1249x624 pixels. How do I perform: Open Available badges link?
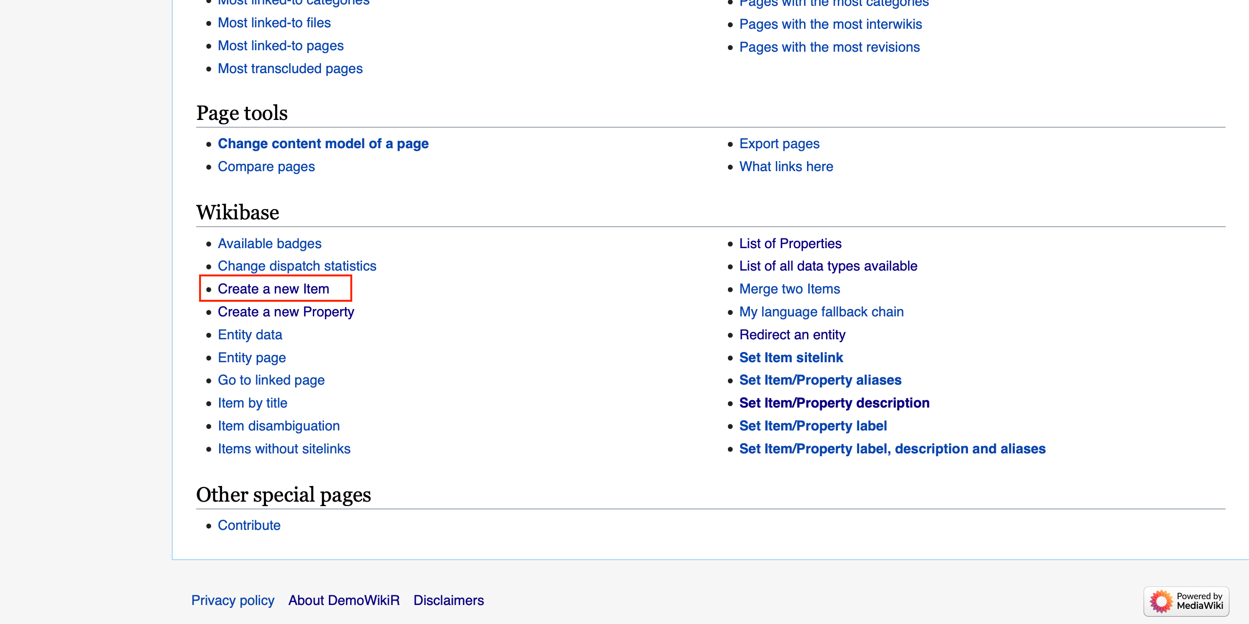(x=269, y=243)
